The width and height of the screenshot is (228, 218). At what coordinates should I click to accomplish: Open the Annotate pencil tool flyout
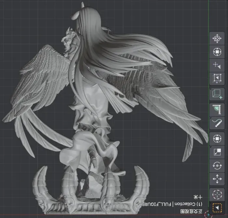click(211, 118)
